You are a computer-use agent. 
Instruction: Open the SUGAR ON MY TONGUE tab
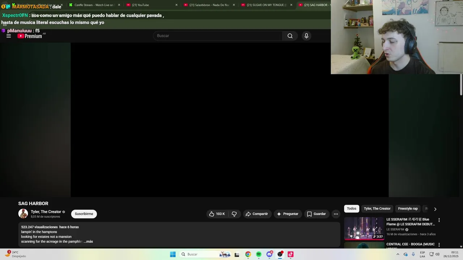point(267,5)
